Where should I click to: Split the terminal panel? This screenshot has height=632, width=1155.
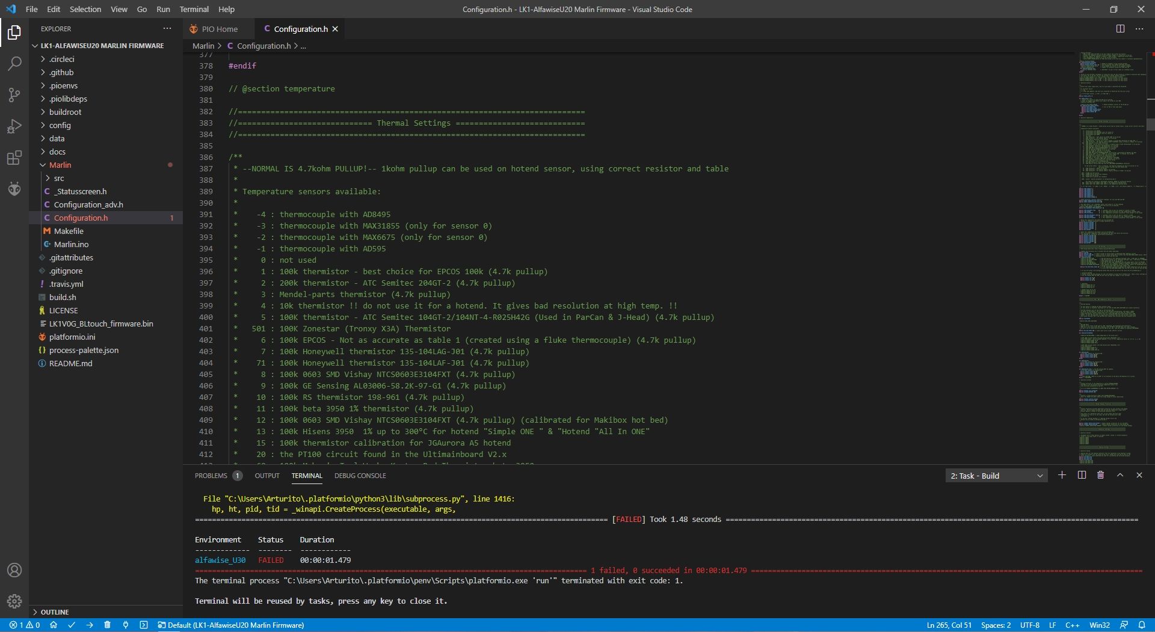(1082, 475)
